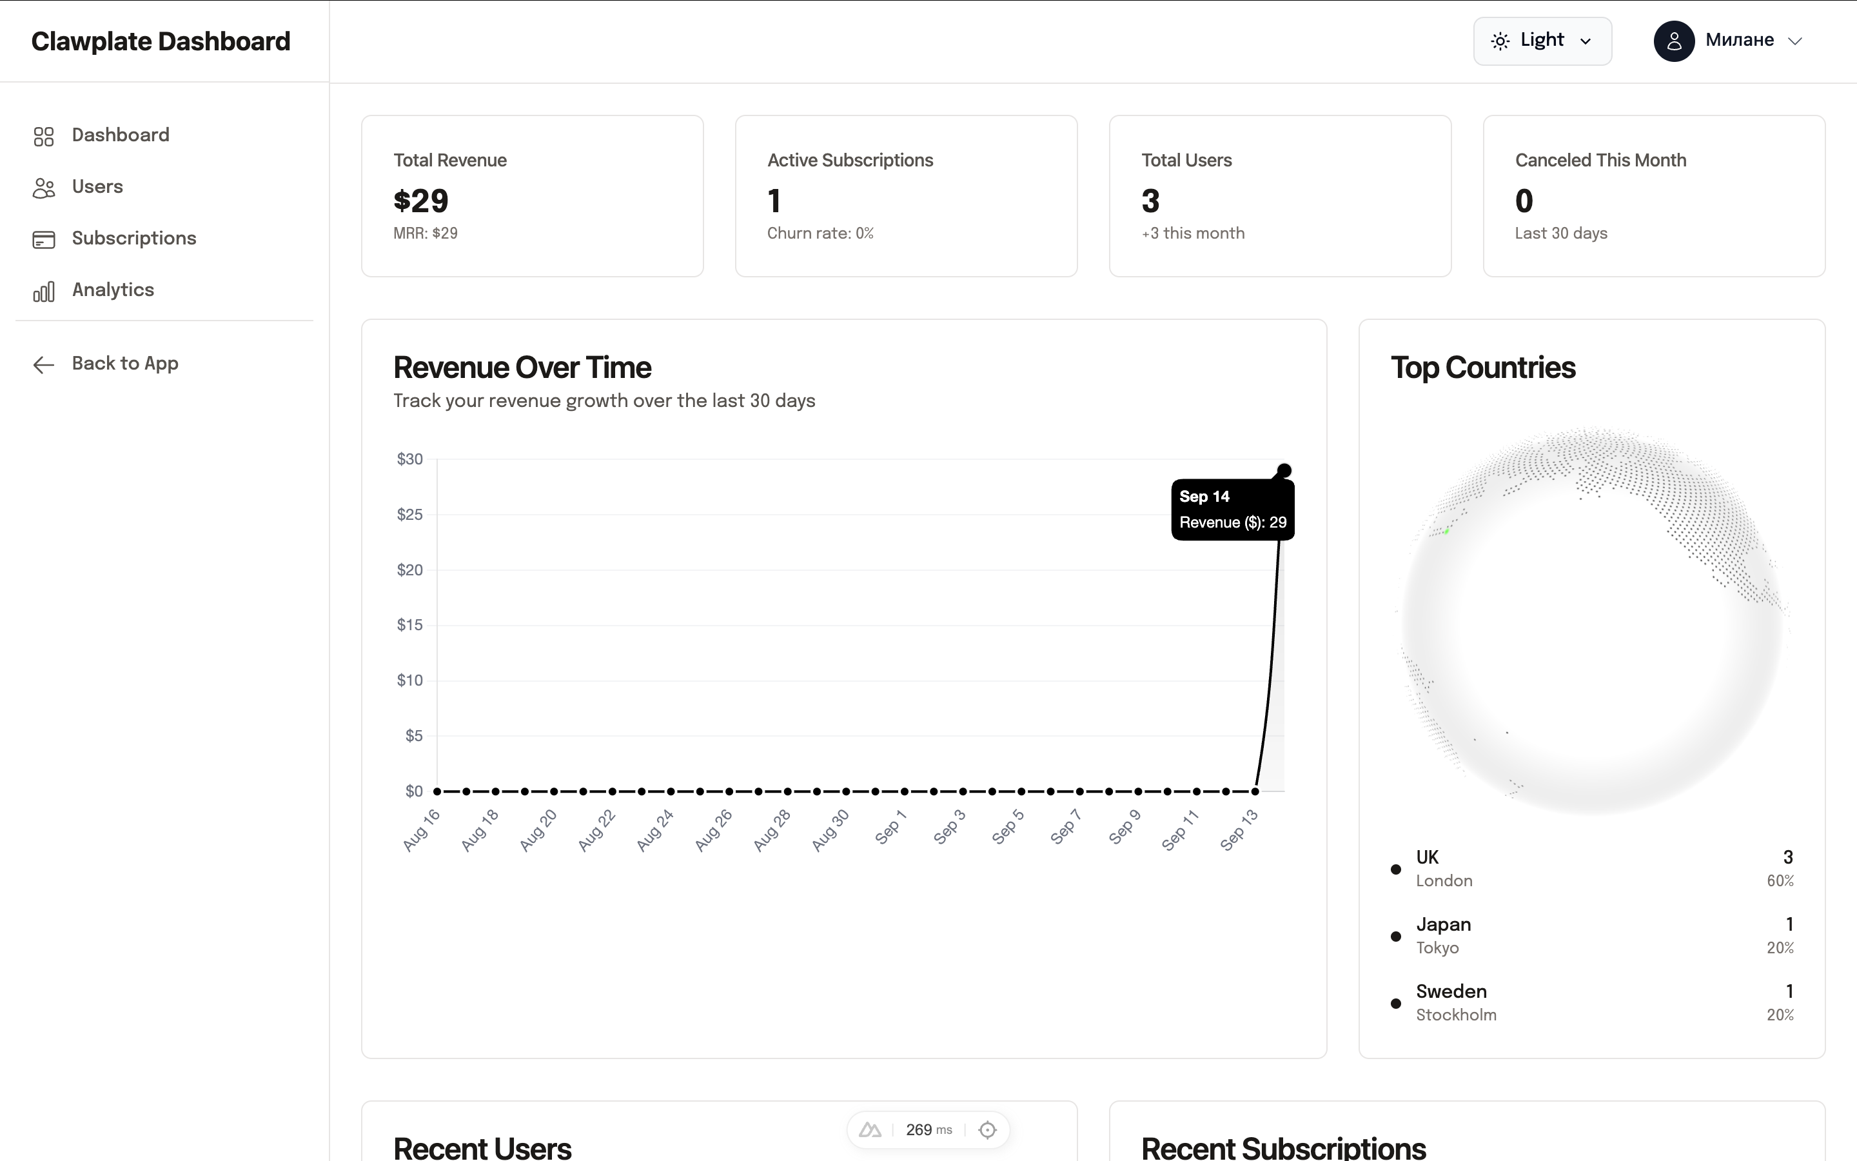The width and height of the screenshot is (1857, 1161).
Task: Click the Total Revenue stat card
Action: (532, 196)
